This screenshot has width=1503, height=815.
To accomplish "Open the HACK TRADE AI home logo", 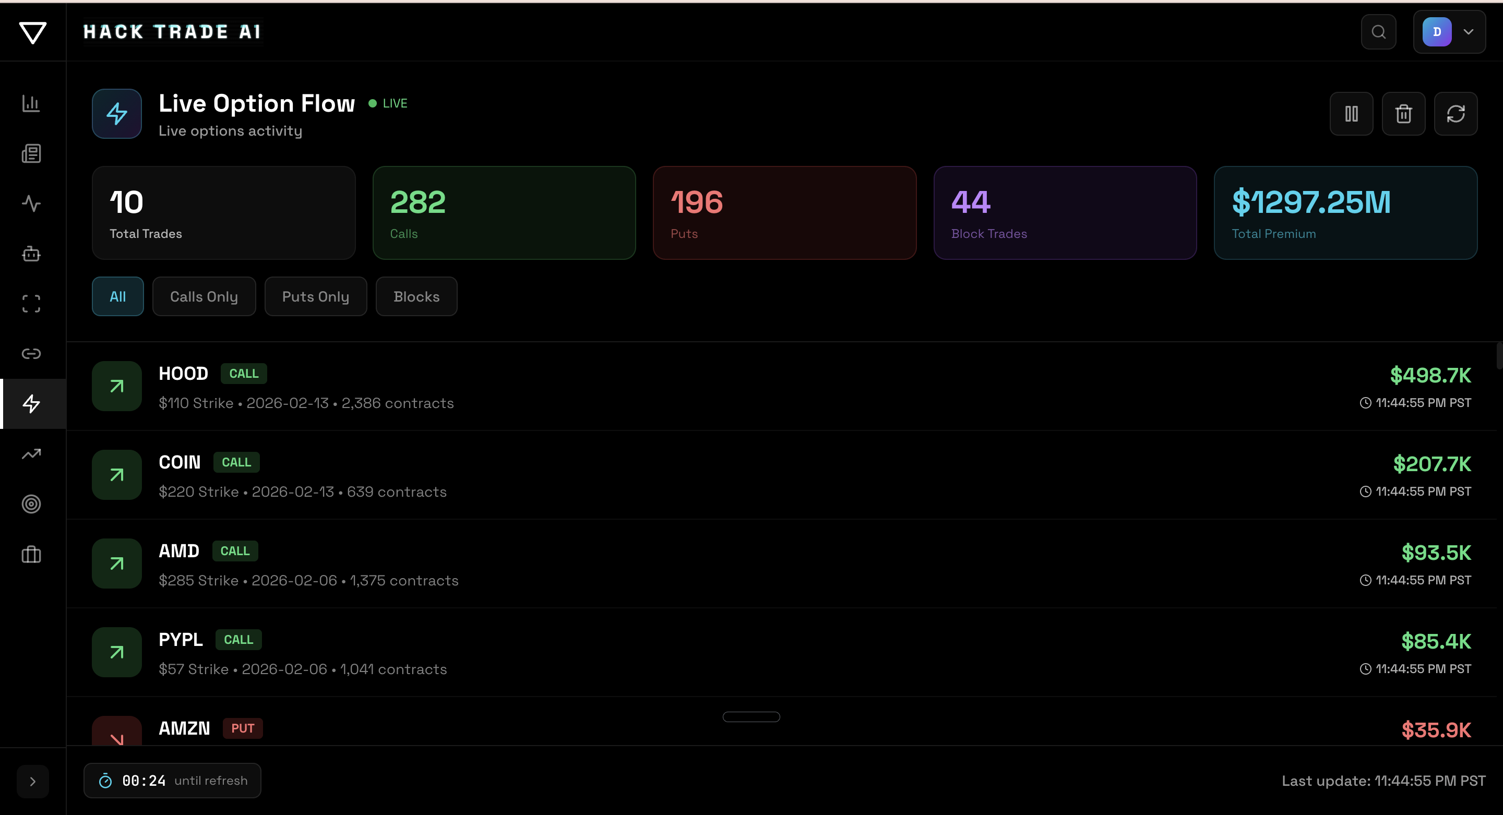I will 172,32.
